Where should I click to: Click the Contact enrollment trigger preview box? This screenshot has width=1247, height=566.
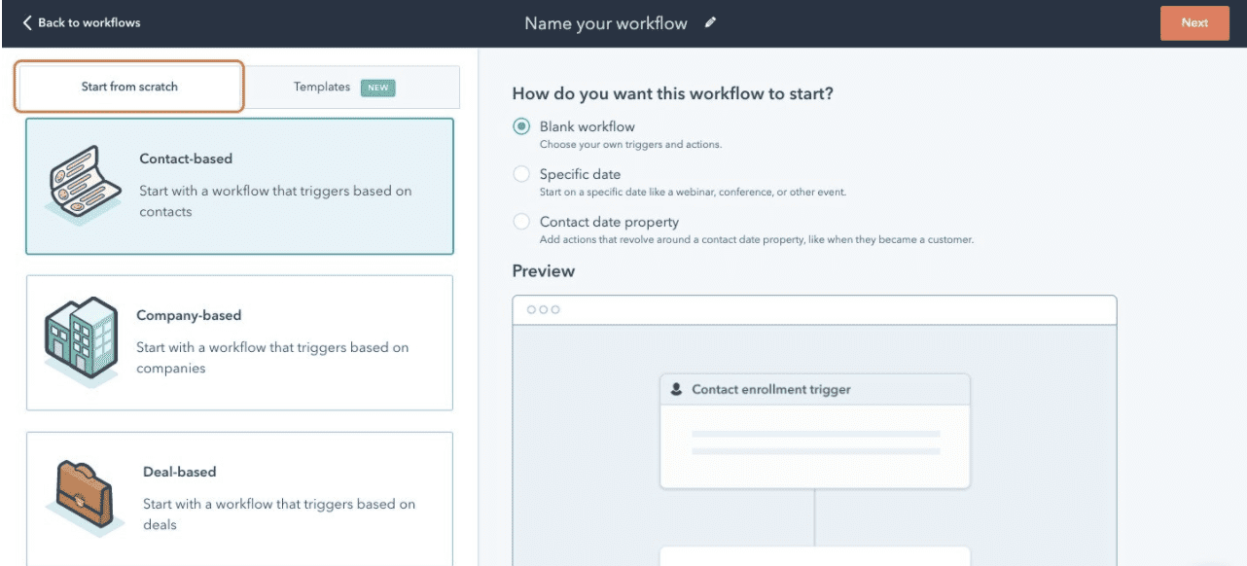814,431
